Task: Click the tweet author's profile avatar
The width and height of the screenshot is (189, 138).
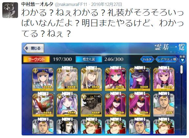Action: pos(10,10)
